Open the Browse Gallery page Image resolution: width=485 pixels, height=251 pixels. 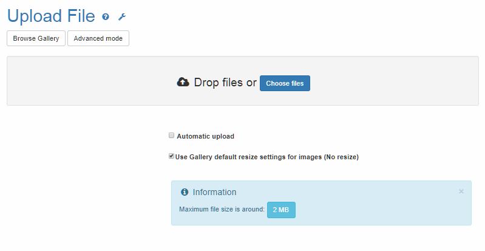(36, 38)
